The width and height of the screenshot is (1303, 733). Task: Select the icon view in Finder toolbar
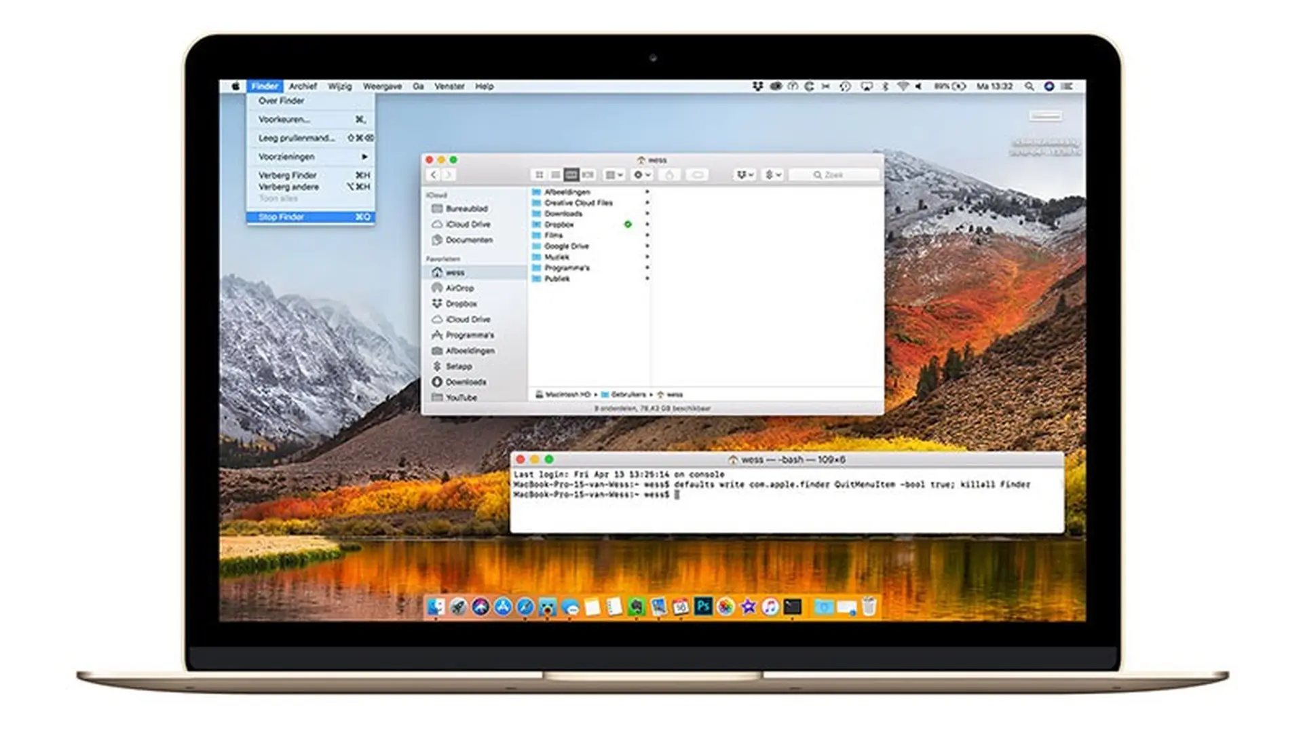point(540,174)
